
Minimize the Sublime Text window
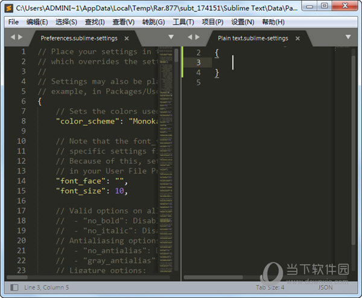tap(310, 6)
